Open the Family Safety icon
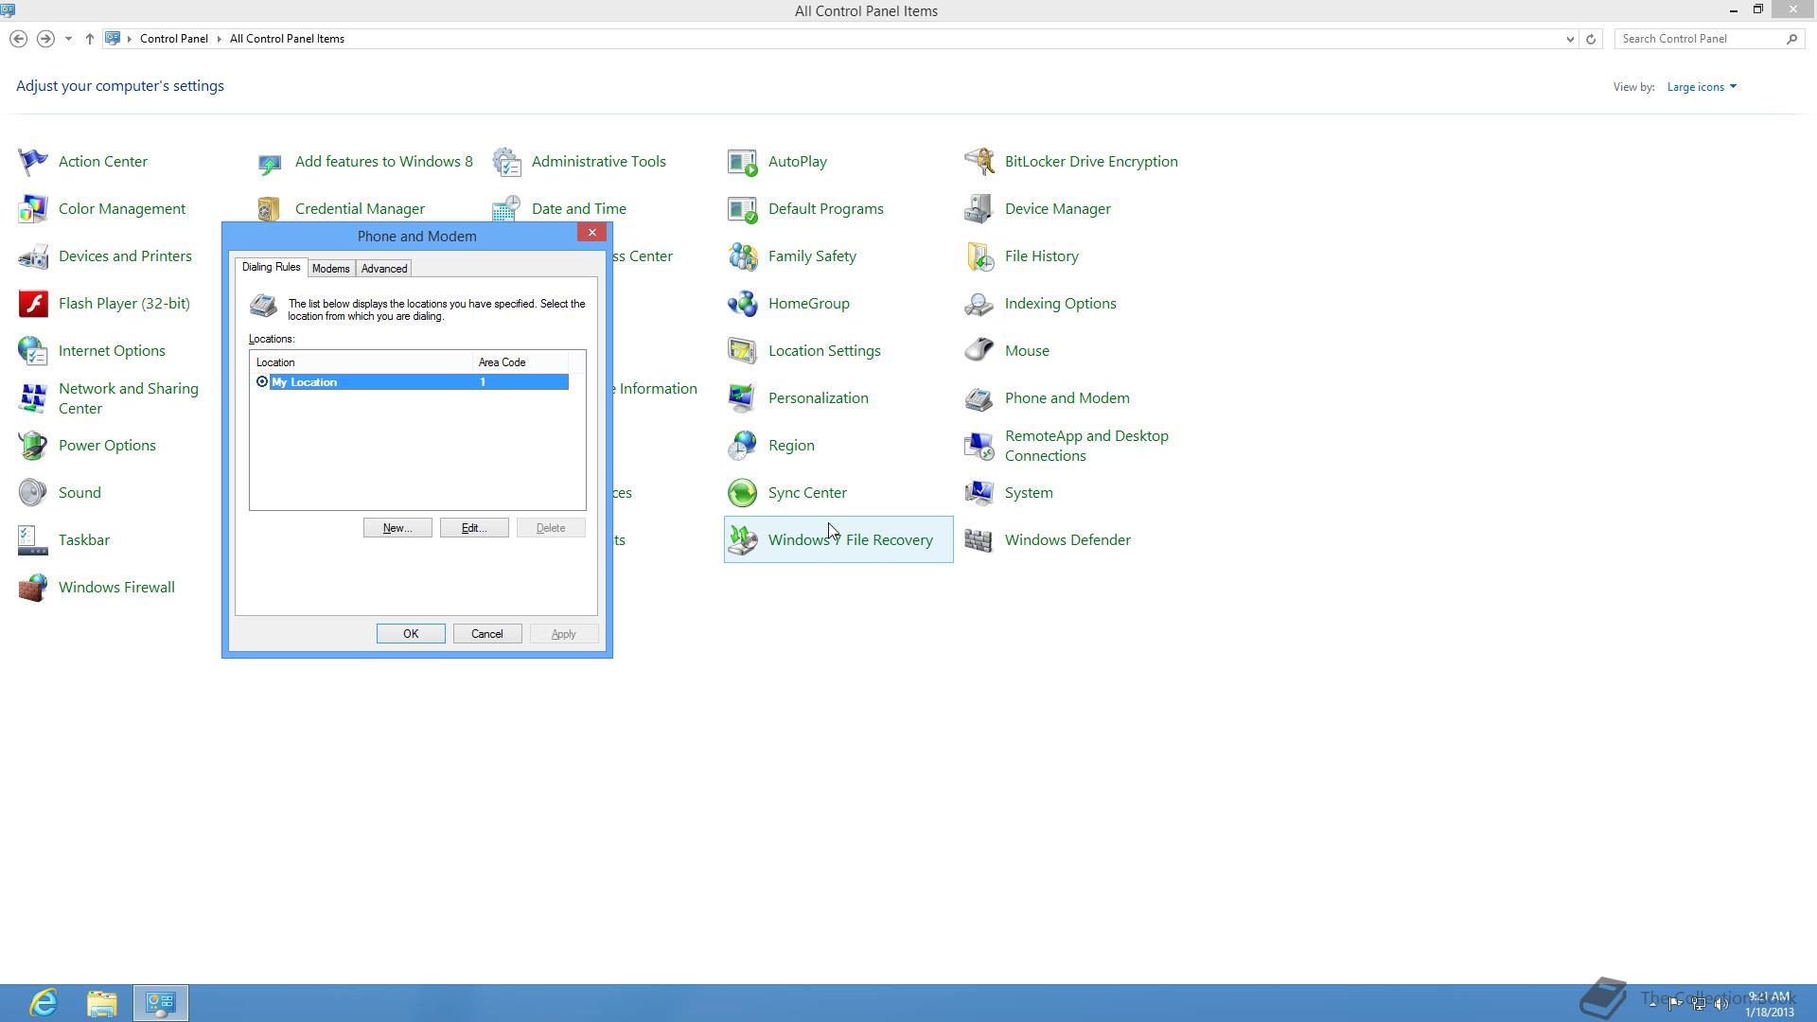 tap(743, 256)
